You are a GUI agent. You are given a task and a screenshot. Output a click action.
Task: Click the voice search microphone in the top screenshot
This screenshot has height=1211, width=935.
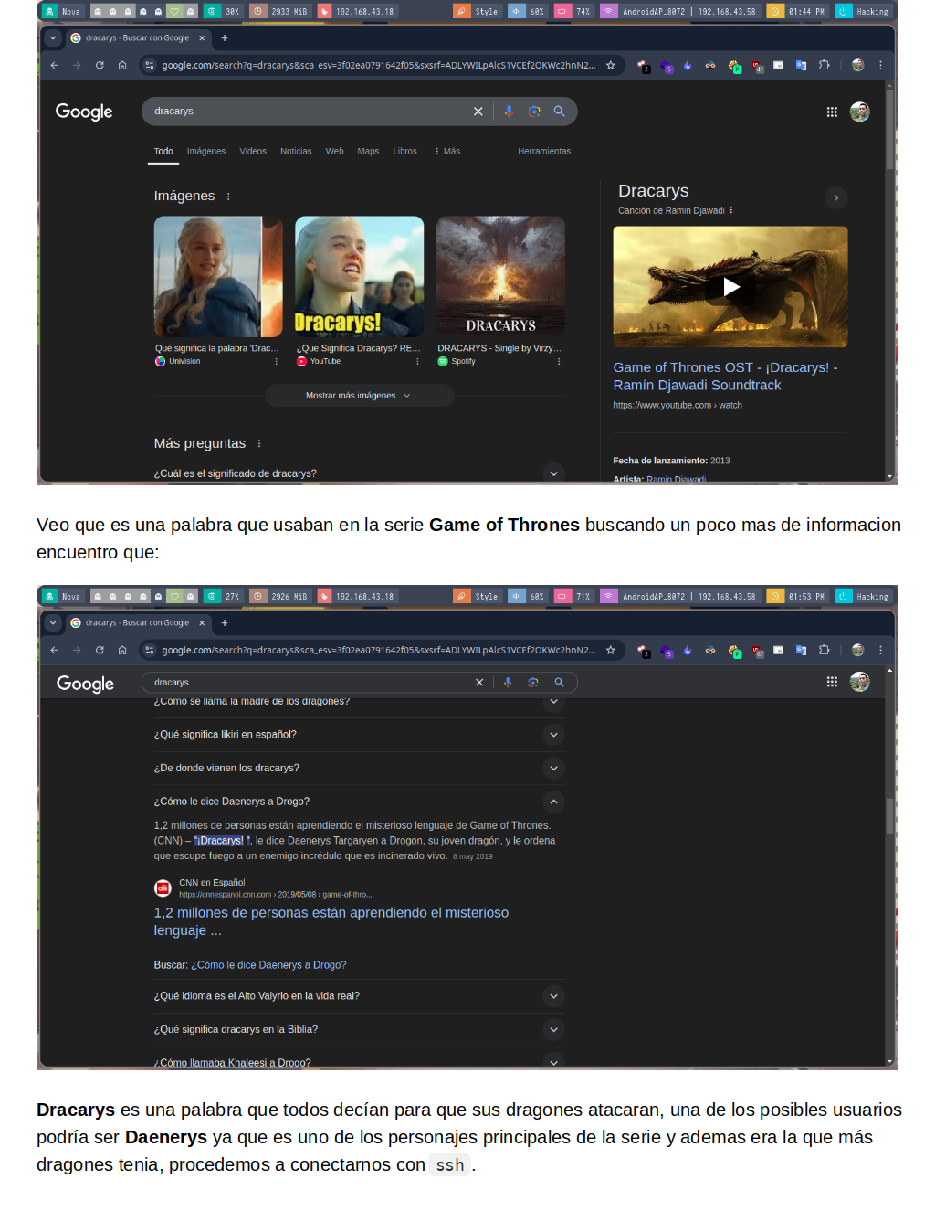coord(509,112)
